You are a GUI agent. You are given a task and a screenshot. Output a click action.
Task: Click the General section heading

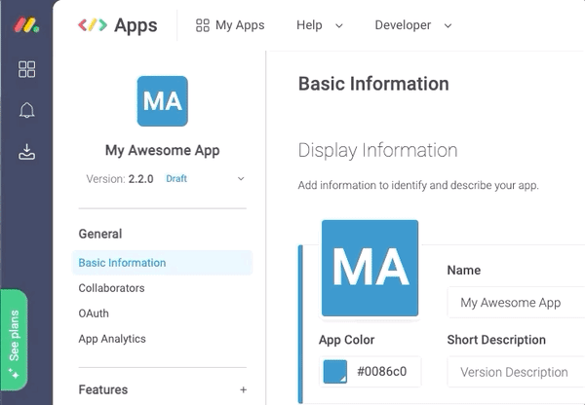pos(100,234)
